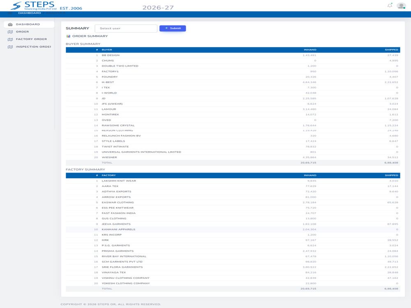Click the Analytics breadcrumb
The height and width of the screenshot is (308, 411).
click(55, 13)
